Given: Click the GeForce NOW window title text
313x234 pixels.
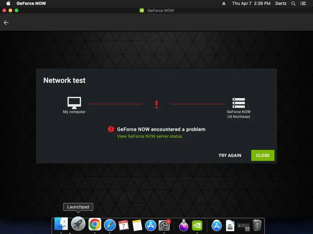Looking at the screenshot, I should click(161, 11).
